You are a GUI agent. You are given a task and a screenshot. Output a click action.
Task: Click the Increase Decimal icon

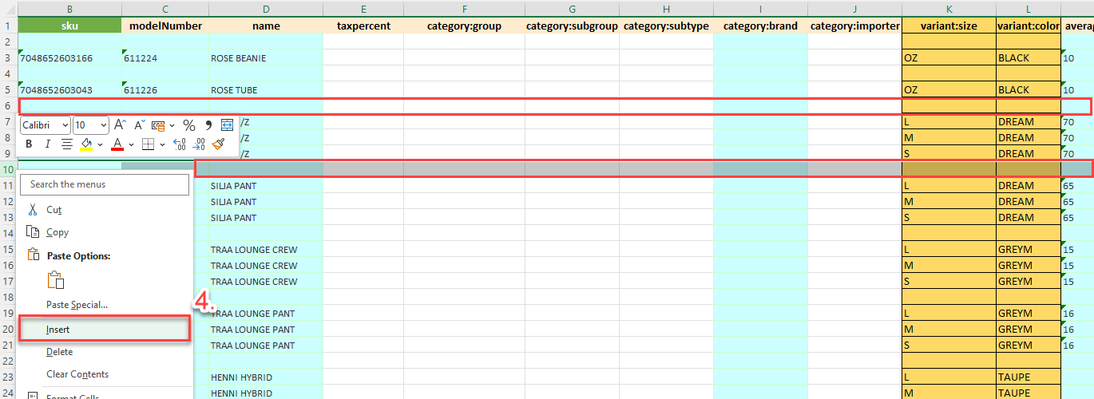tap(179, 144)
